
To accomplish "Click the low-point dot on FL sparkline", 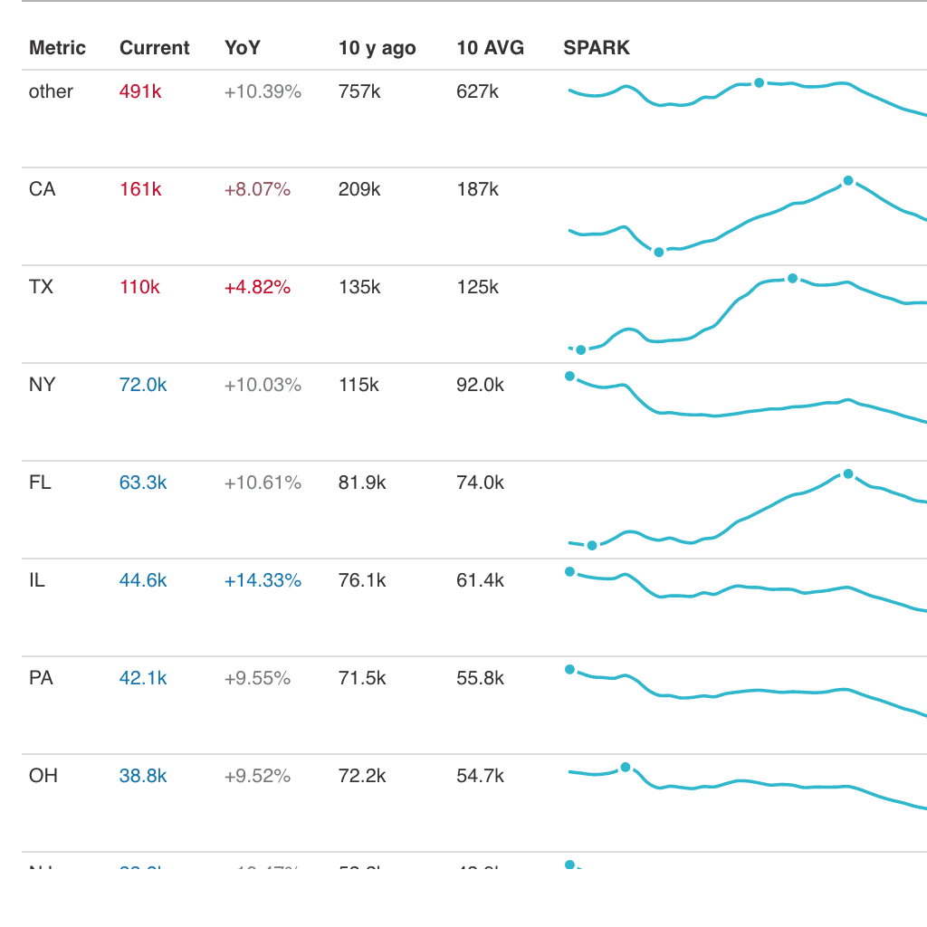I will 592,546.
